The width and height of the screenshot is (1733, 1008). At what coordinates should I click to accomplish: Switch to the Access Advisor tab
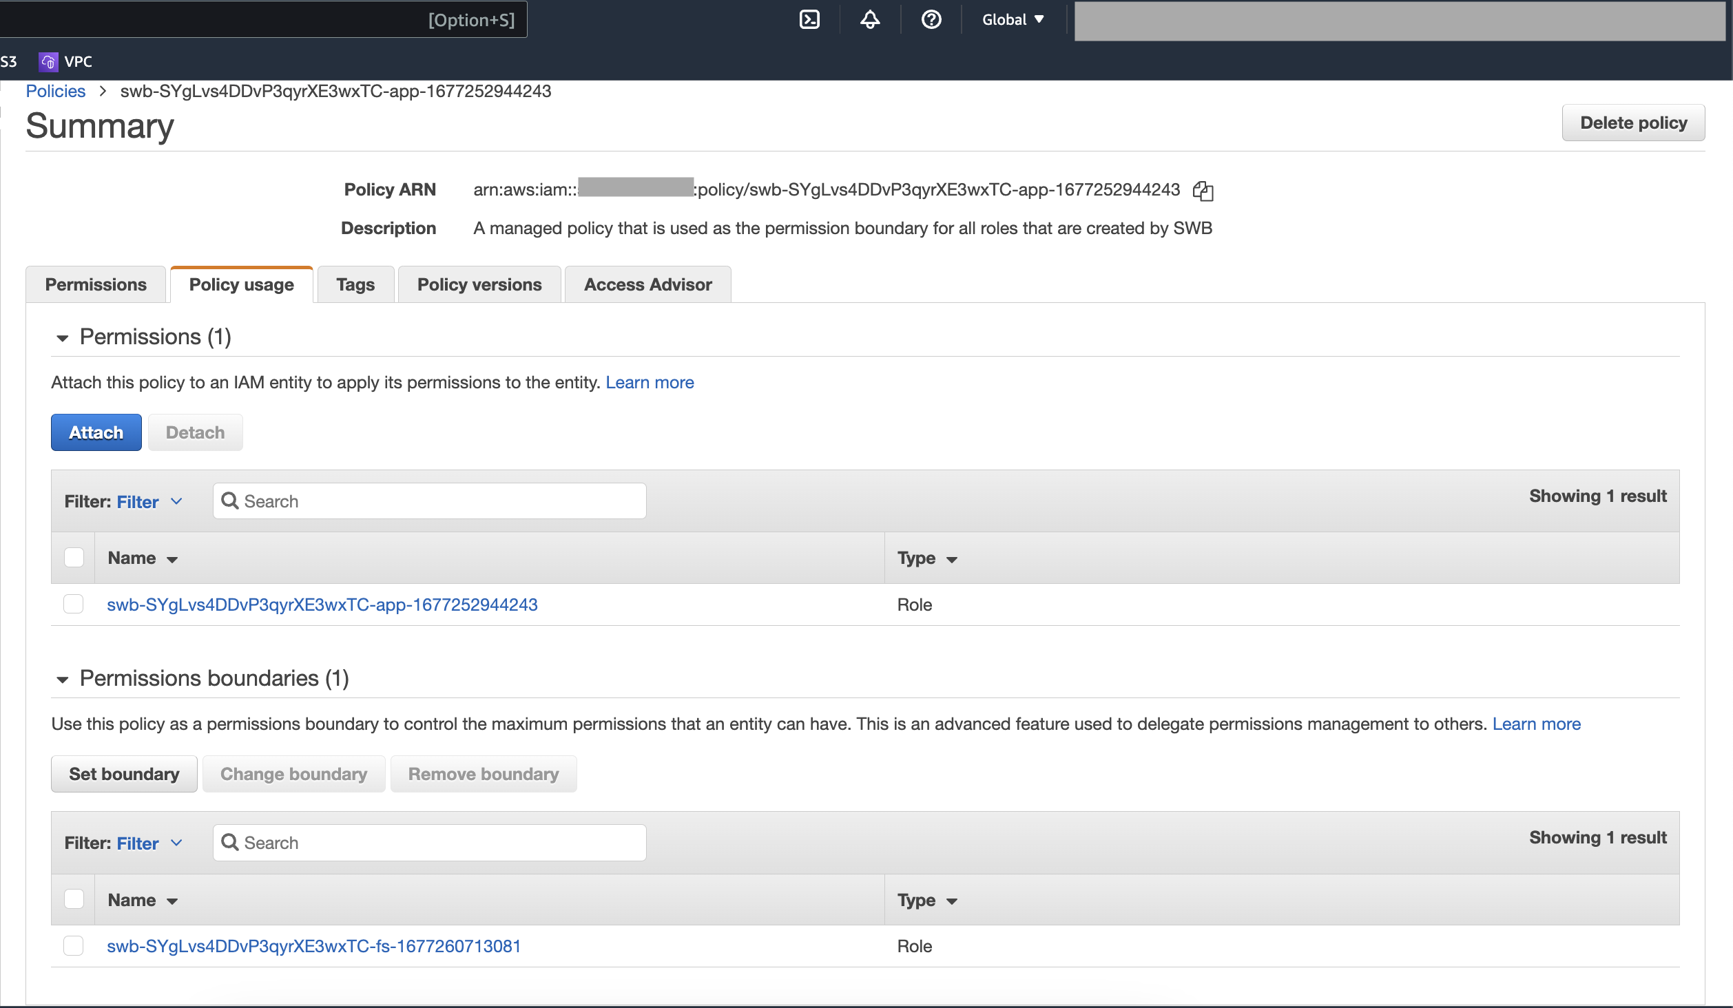click(x=647, y=284)
